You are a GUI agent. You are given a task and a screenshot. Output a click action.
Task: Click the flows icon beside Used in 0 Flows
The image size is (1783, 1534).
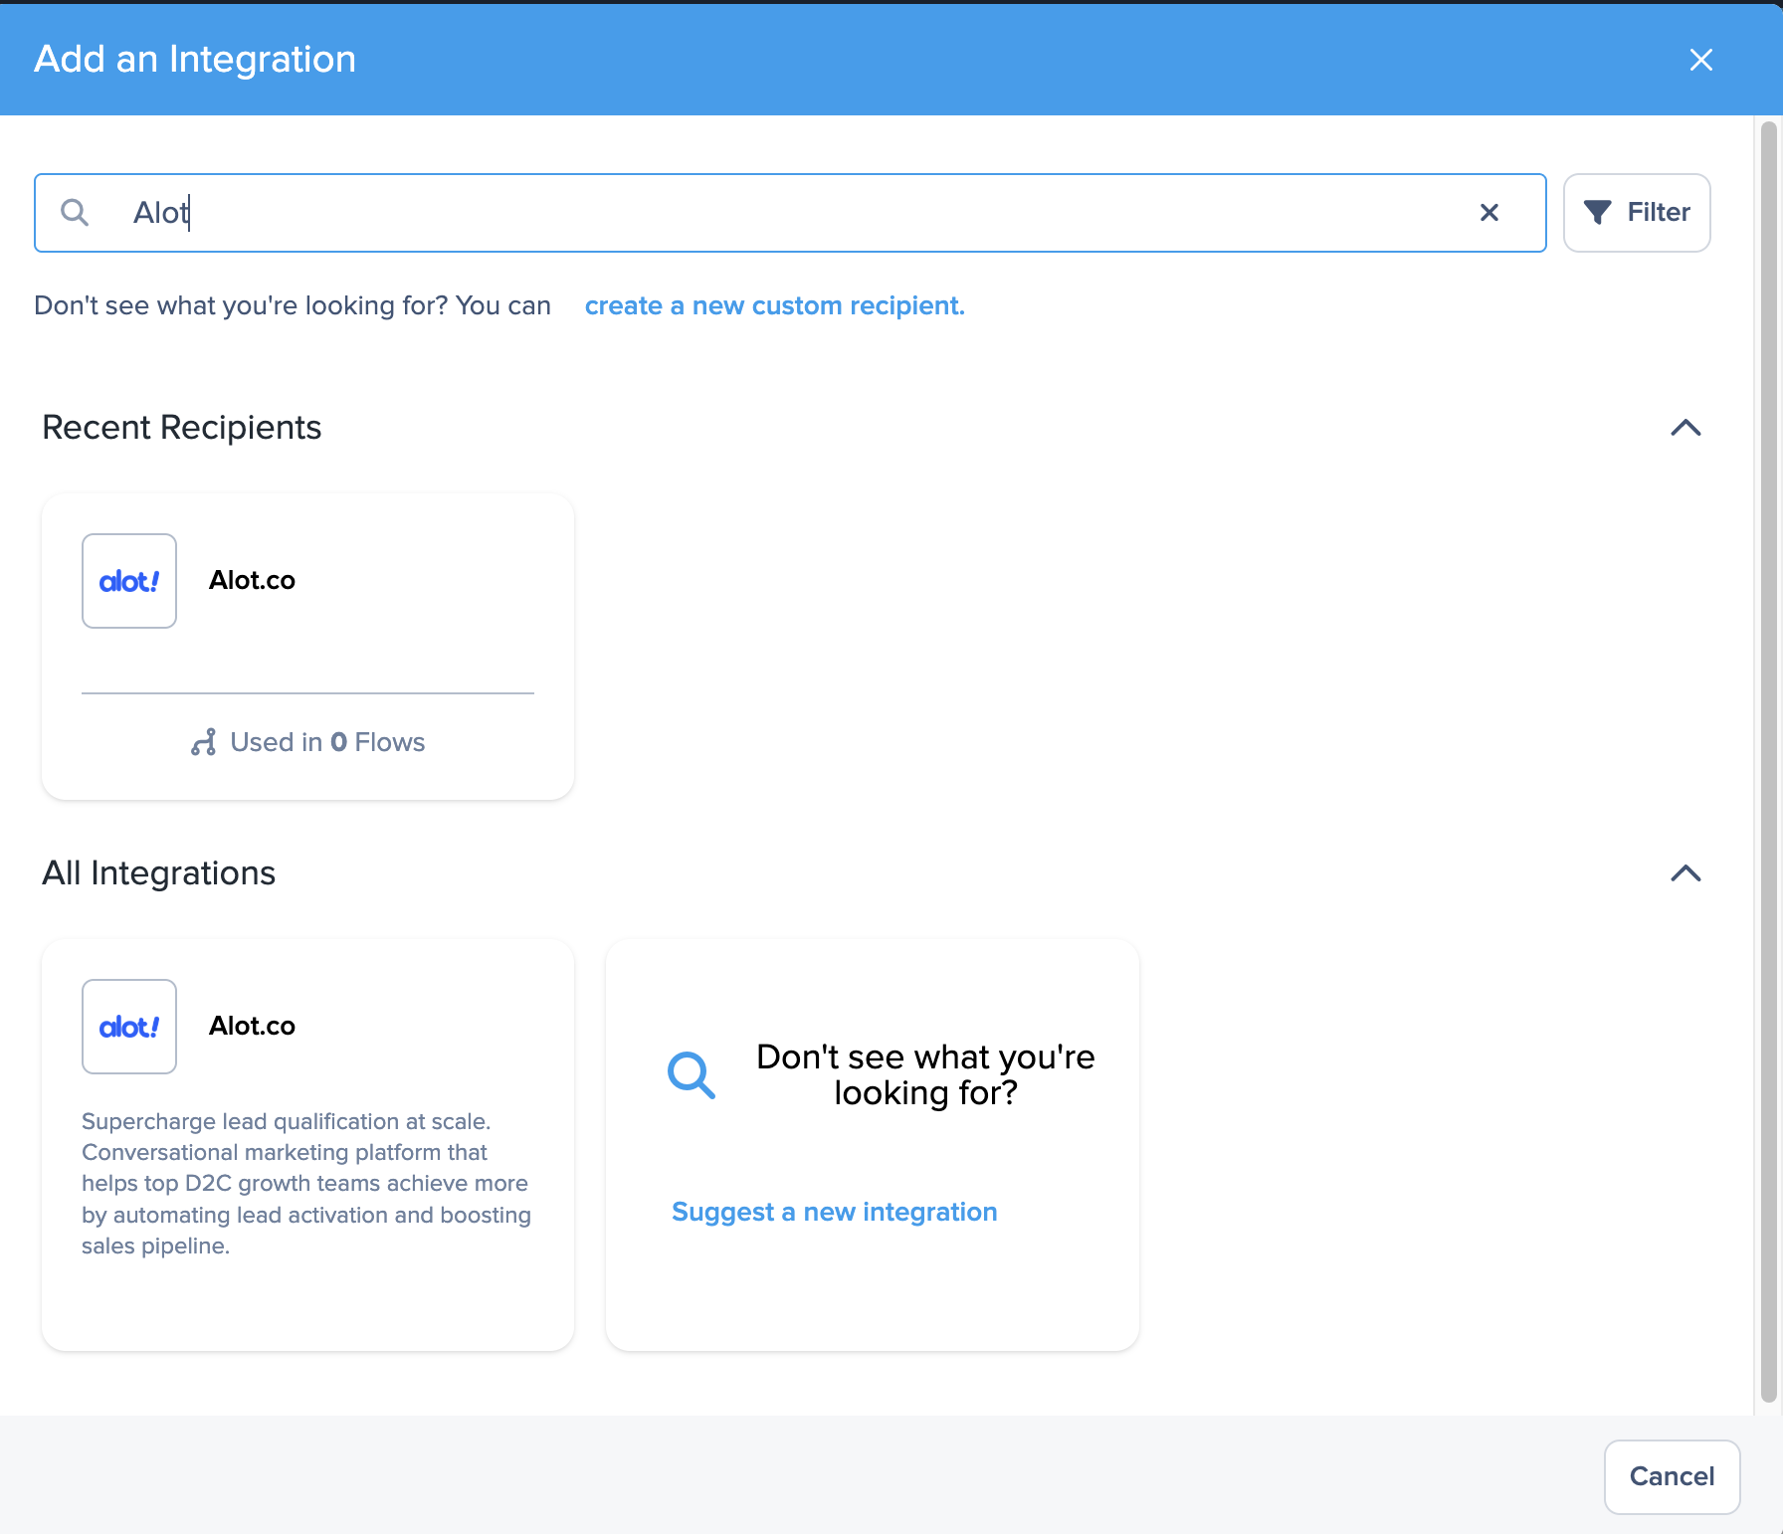(x=204, y=742)
